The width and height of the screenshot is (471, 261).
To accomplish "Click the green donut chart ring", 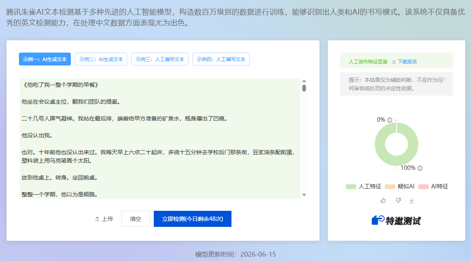I will tap(380, 145).
